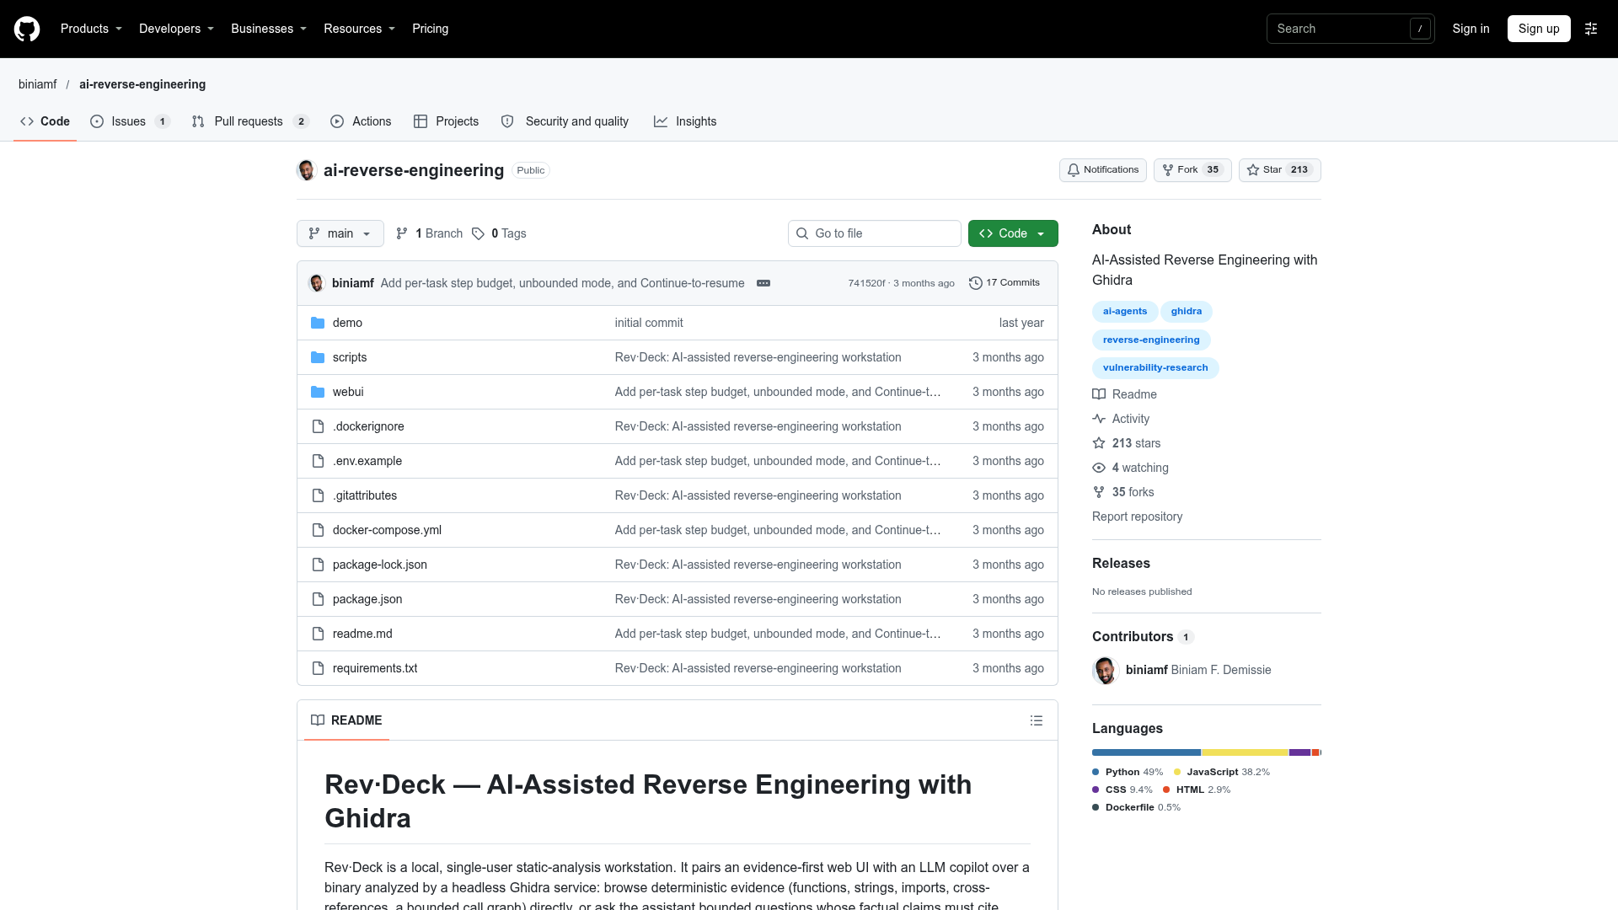The width and height of the screenshot is (1618, 910).
Task: Switch to the Actions tab
Action: [361, 121]
